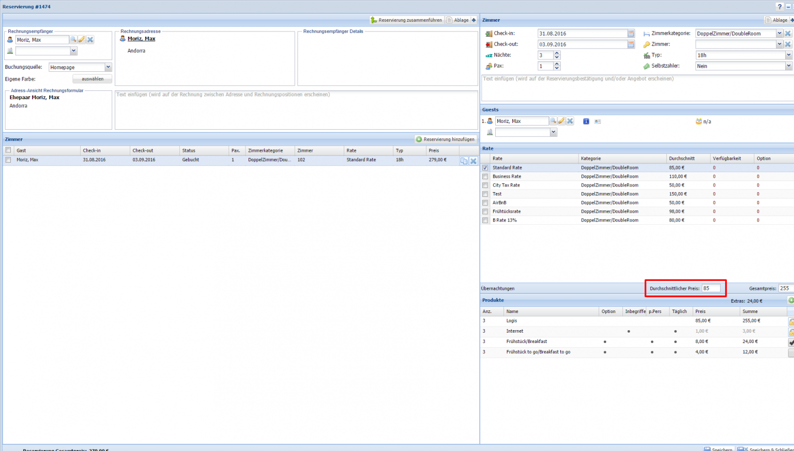Click the help question mark icon

pyautogui.click(x=780, y=7)
